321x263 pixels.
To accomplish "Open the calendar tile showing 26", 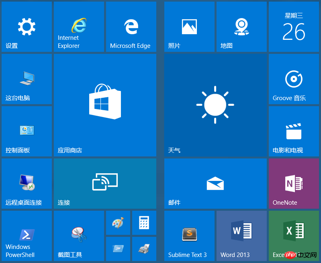I will [294, 27].
